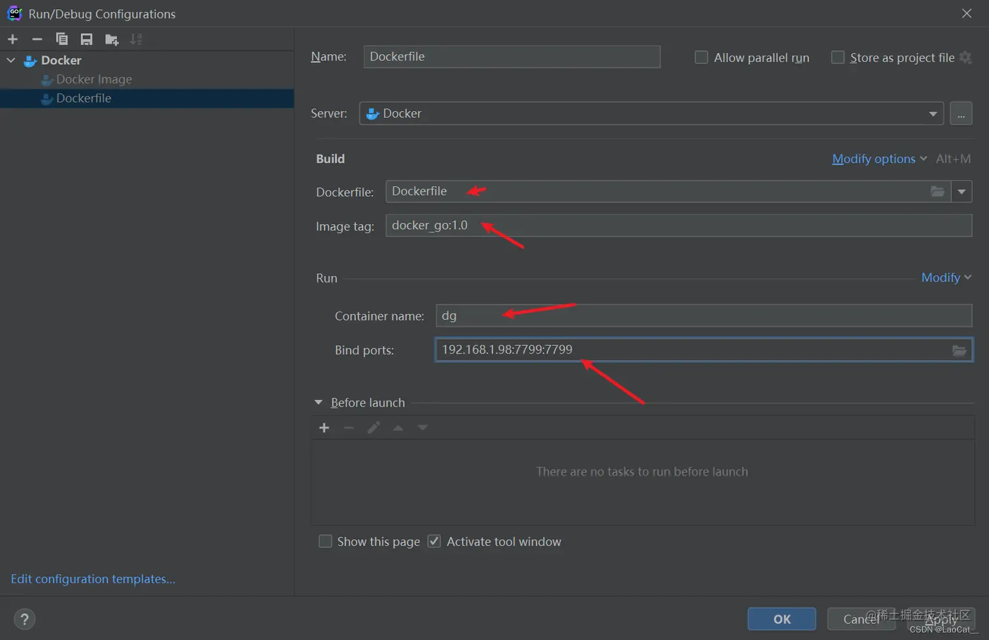989x640 pixels.
Task: Add a new run configuration
Action: (x=12, y=39)
